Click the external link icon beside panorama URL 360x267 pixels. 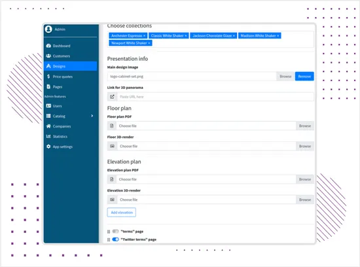[112, 97]
